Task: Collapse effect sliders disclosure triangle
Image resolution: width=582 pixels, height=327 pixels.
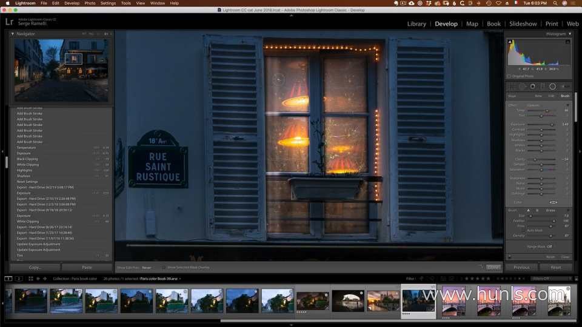Action: point(567,105)
